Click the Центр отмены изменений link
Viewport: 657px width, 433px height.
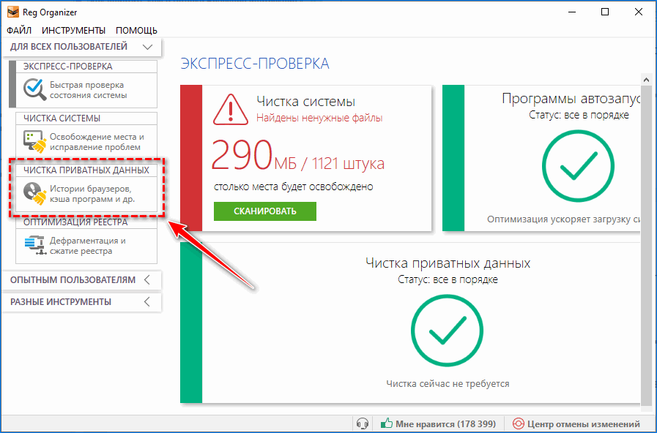click(x=584, y=423)
